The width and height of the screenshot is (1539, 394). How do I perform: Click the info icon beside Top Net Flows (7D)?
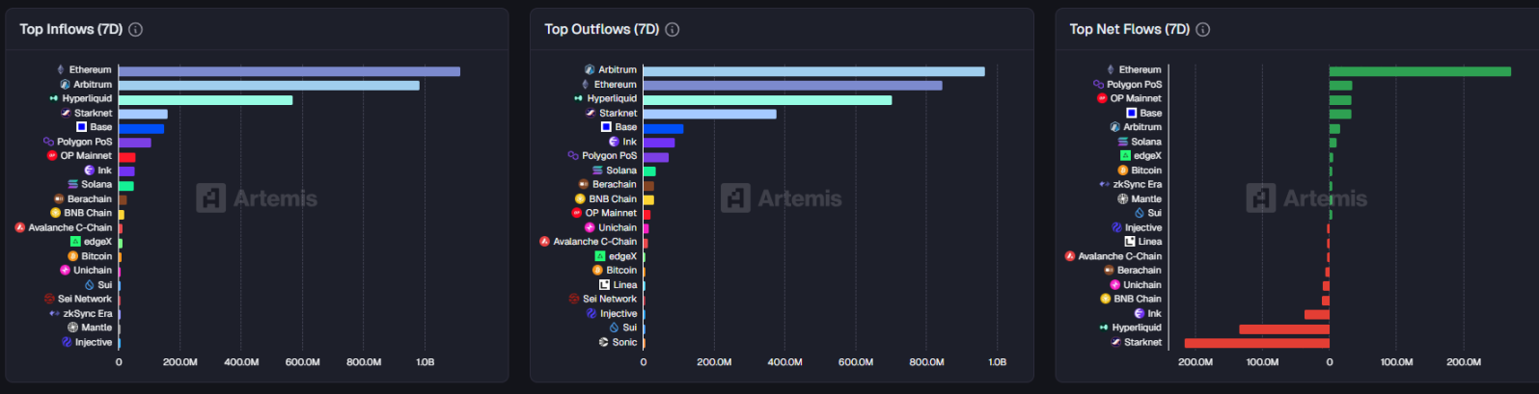tap(1203, 30)
